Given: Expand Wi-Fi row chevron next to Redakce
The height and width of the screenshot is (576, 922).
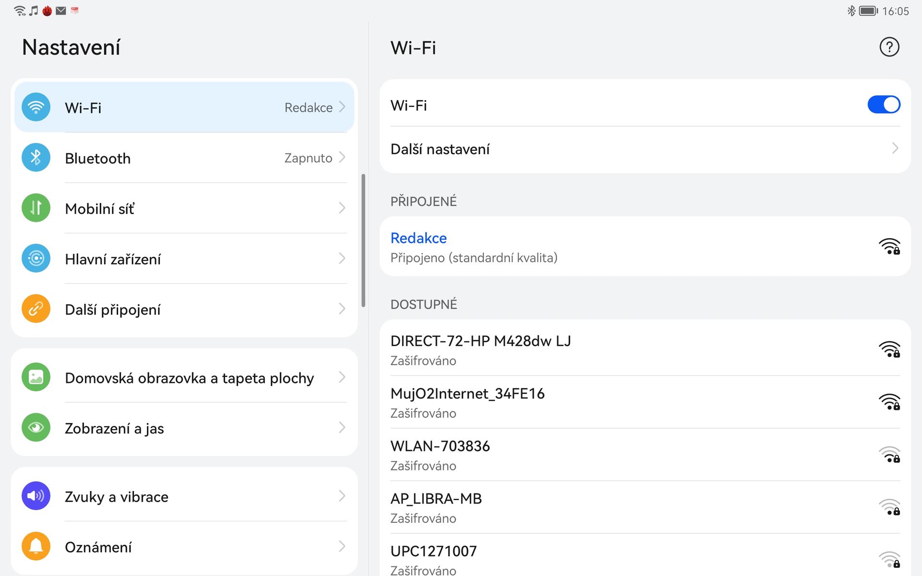Looking at the screenshot, I should [x=342, y=107].
